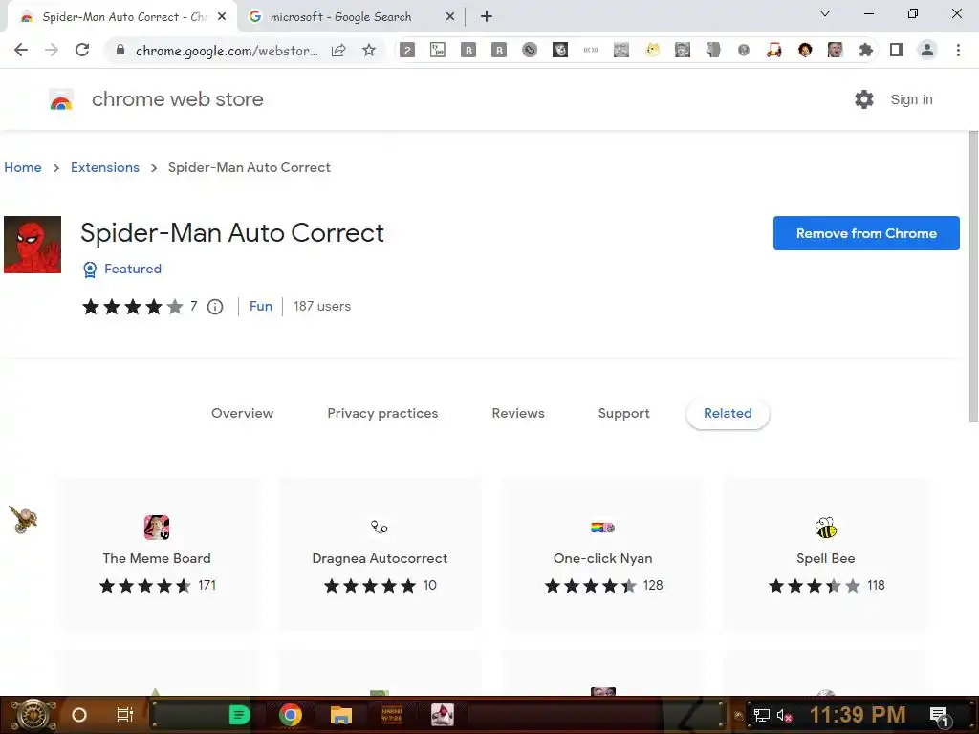Click Sign in link
The width and height of the screenshot is (979, 734).
(x=911, y=99)
